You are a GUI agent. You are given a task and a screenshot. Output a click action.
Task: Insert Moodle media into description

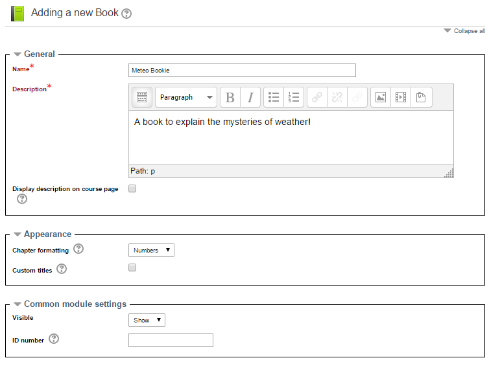pos(401,97)
